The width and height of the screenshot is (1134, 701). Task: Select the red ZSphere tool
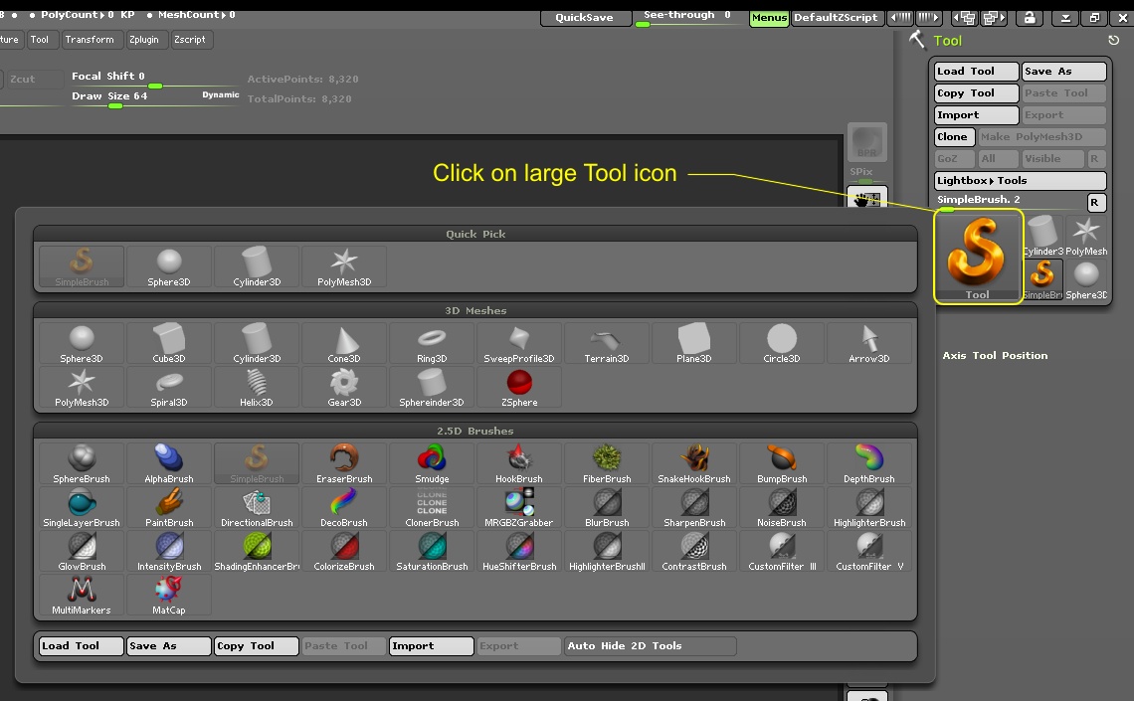519,388
